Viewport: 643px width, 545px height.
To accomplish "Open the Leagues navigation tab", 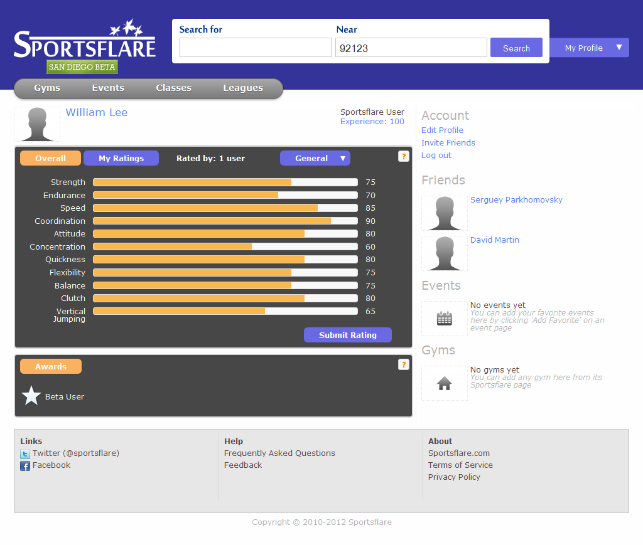I will click(243, 88).
